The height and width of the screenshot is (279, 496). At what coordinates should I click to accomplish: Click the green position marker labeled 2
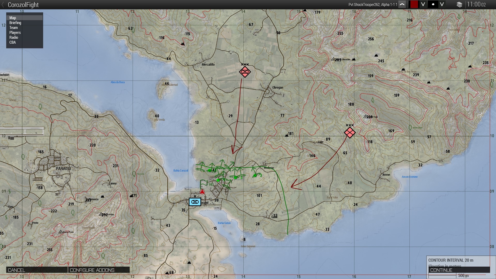click(255, 176)
